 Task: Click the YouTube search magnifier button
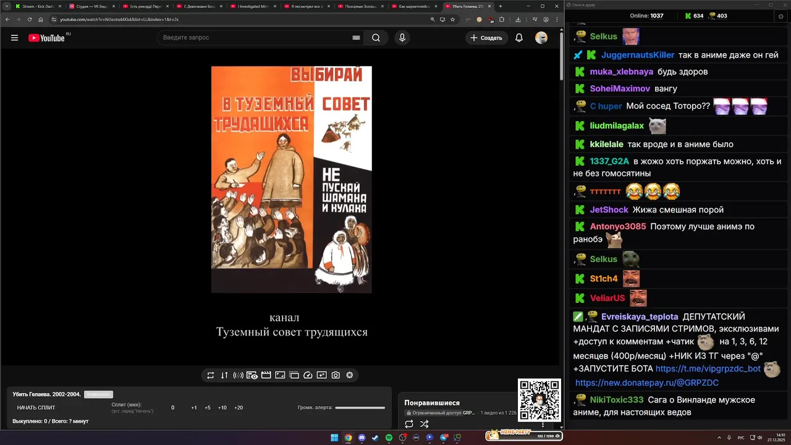[376, 38]
